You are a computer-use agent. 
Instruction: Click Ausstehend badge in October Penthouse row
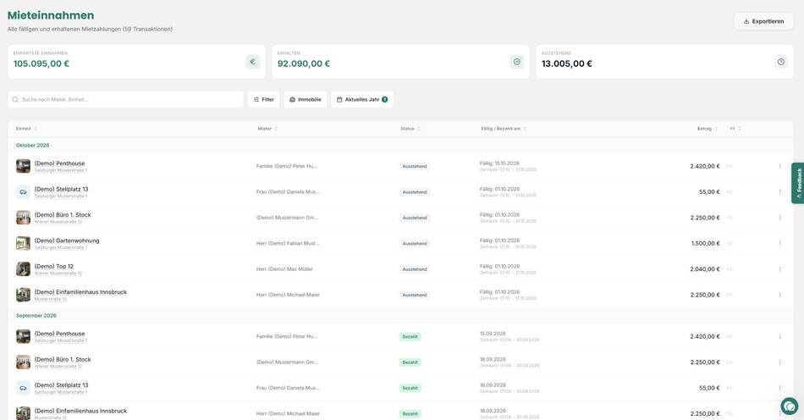pos(415,166)
